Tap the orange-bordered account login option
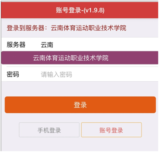The width and height of the screenshot is (159, 152). pos(112,130)
